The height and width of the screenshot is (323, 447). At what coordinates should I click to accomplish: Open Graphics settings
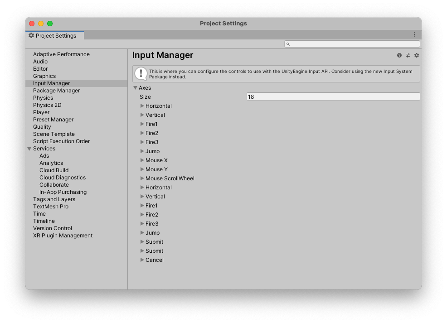pyautogui.click(x=44, y=76)
